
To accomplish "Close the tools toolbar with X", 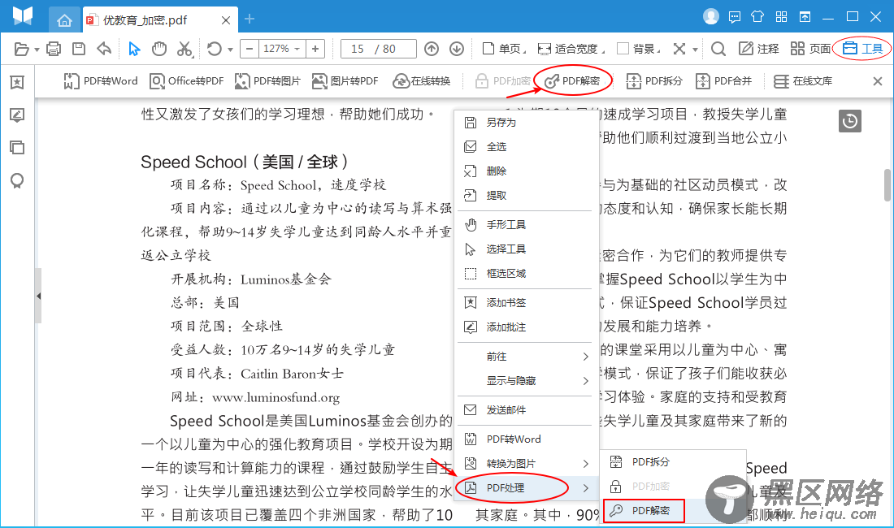I will (x=878, y=81).
